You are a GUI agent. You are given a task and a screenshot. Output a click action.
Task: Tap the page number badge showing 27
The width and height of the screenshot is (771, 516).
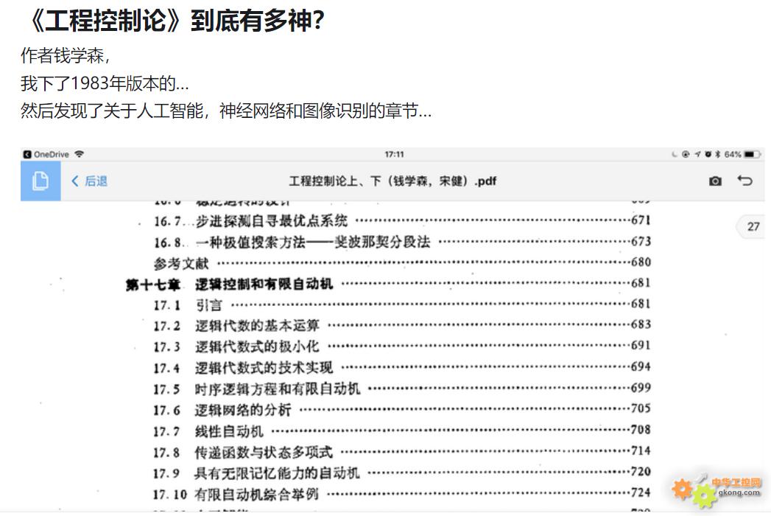coord(753,226)
